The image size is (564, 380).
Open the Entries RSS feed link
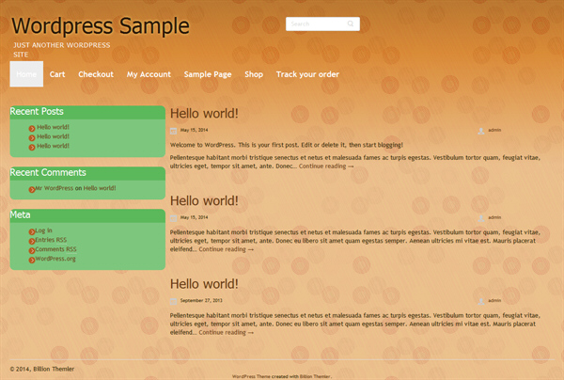pos(51,240)
